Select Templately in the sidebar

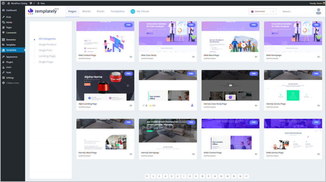(12, 50)
